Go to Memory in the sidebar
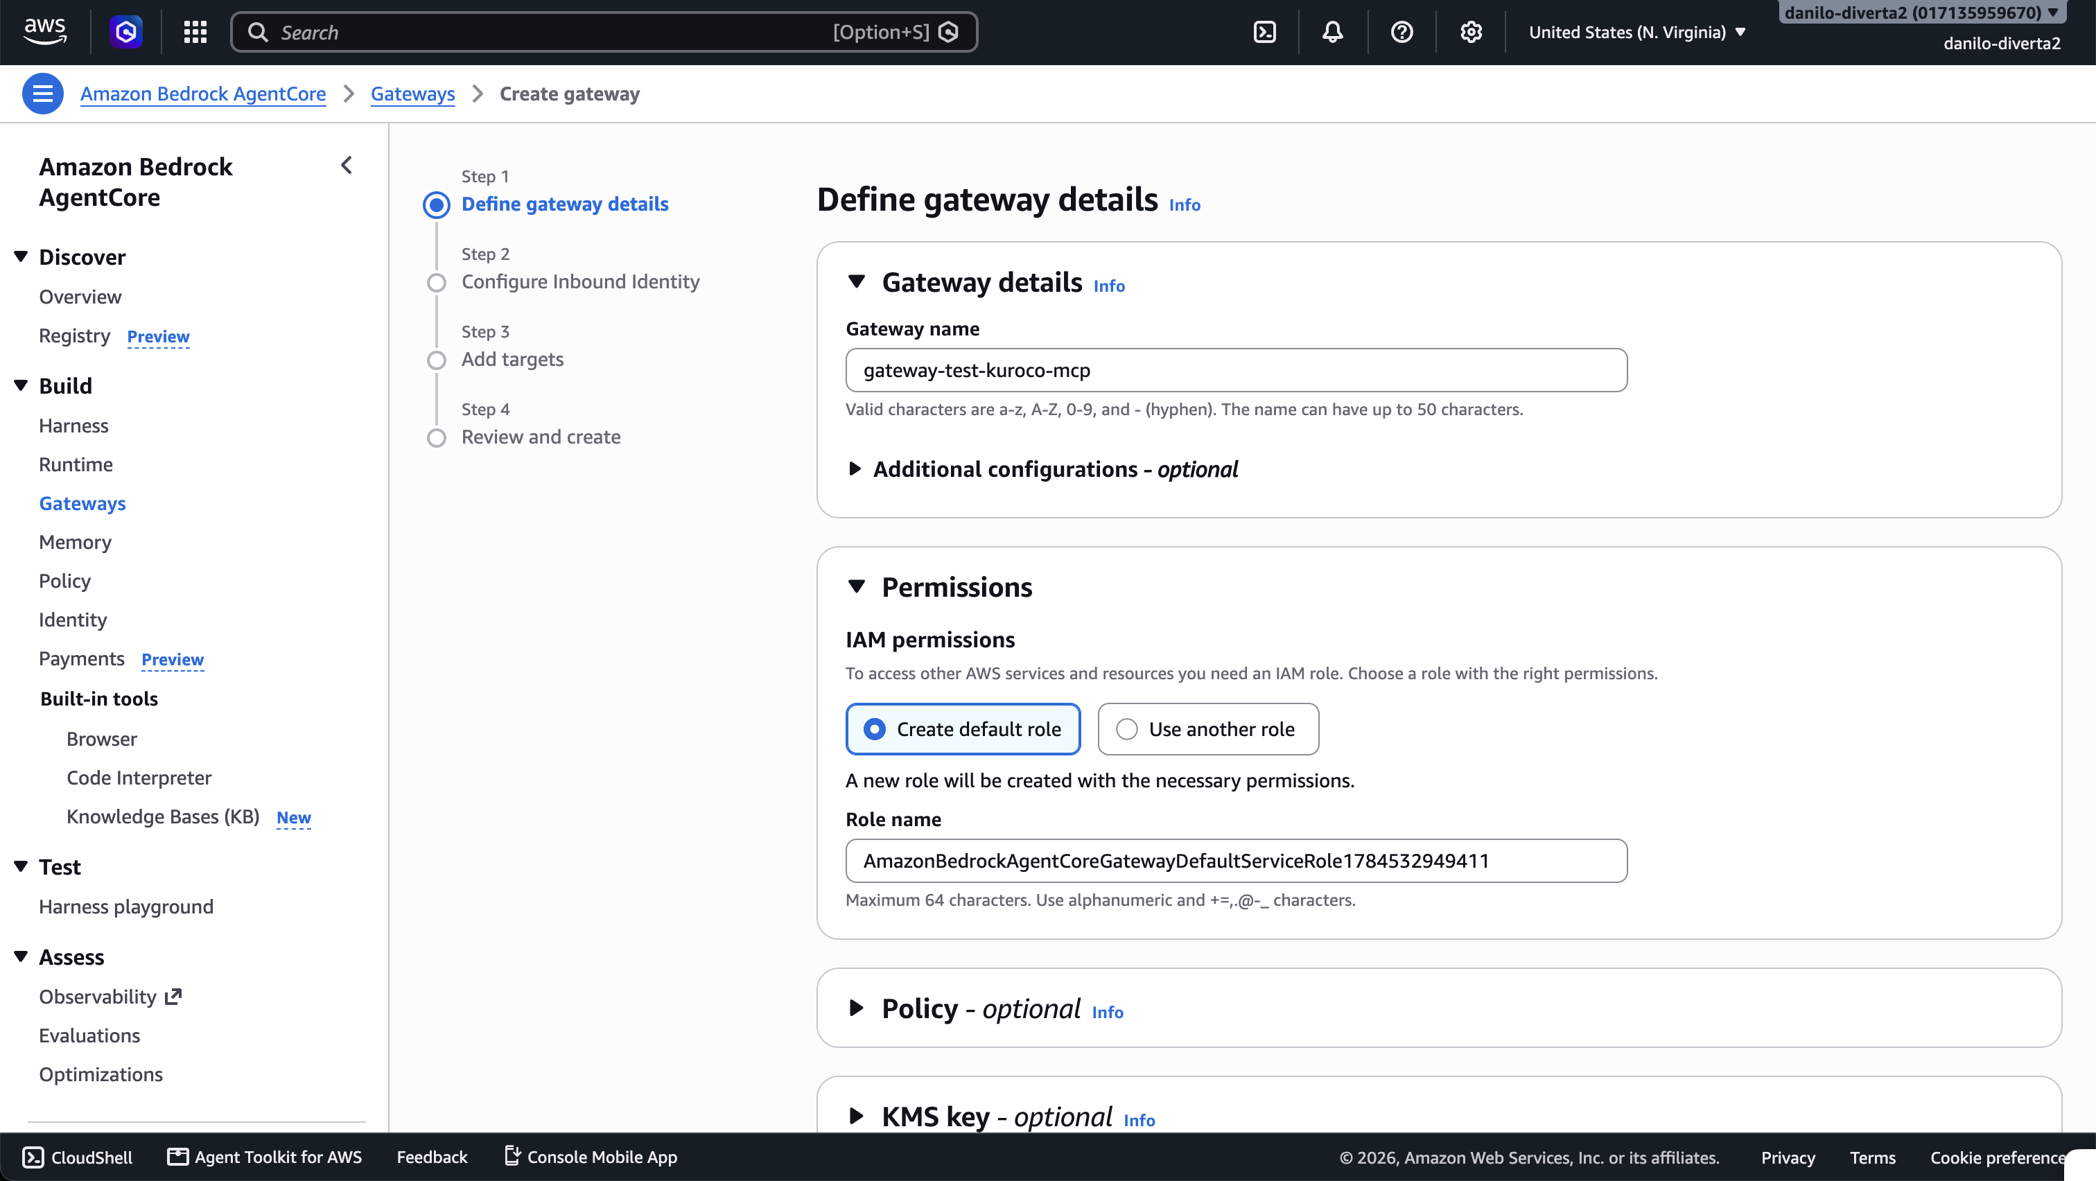The height and width of the screenshot is (1181, 2096). pyautogui.click(x=75, y=542)
